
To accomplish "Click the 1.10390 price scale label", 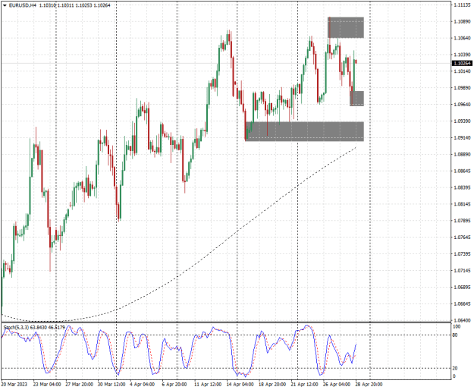I will point(462,55).
